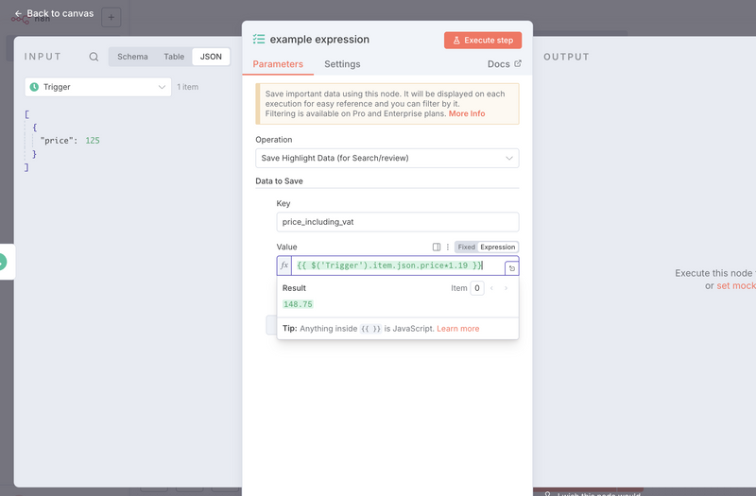Open the Parameters tab
The height and width of the screenshot is (496, 756).
point(278,64)
